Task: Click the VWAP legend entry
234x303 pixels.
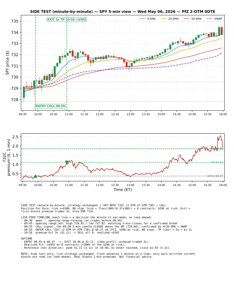Action: coord(215,19)
